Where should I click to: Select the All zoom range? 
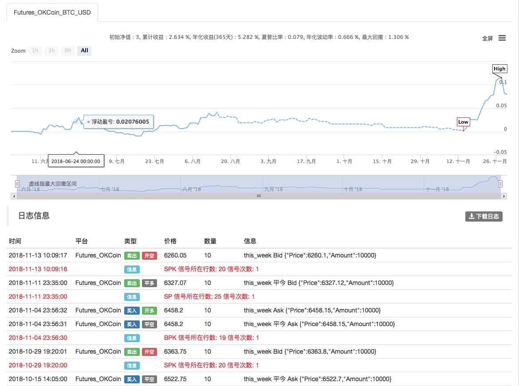coord(84,51)
